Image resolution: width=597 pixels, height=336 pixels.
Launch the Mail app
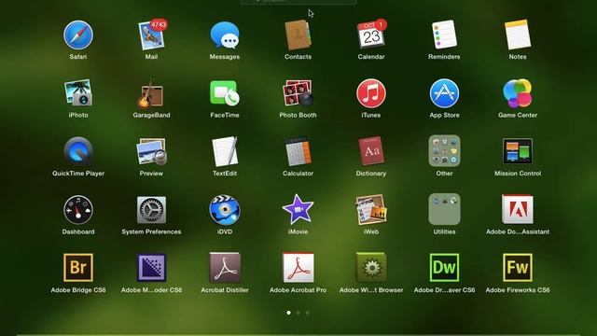pyautogui.click(x=151, y=35)
